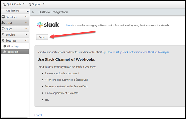Click the Setup button

(x=42, y=37)
